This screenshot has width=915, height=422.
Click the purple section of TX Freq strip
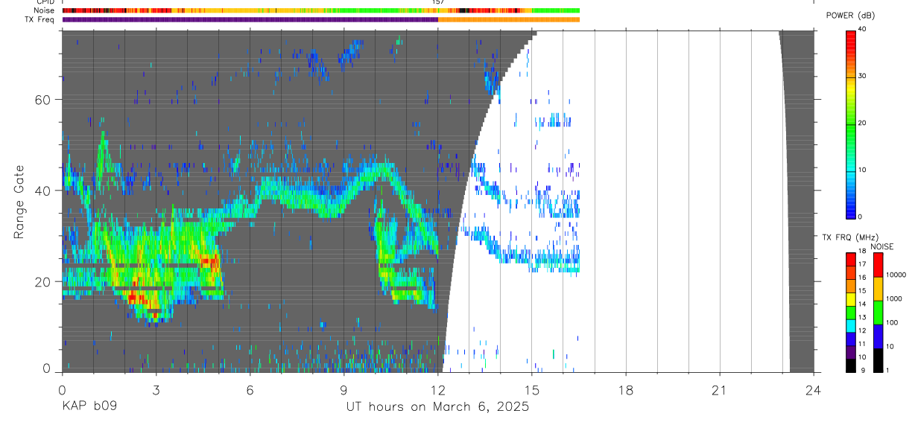tap(250, 19)
